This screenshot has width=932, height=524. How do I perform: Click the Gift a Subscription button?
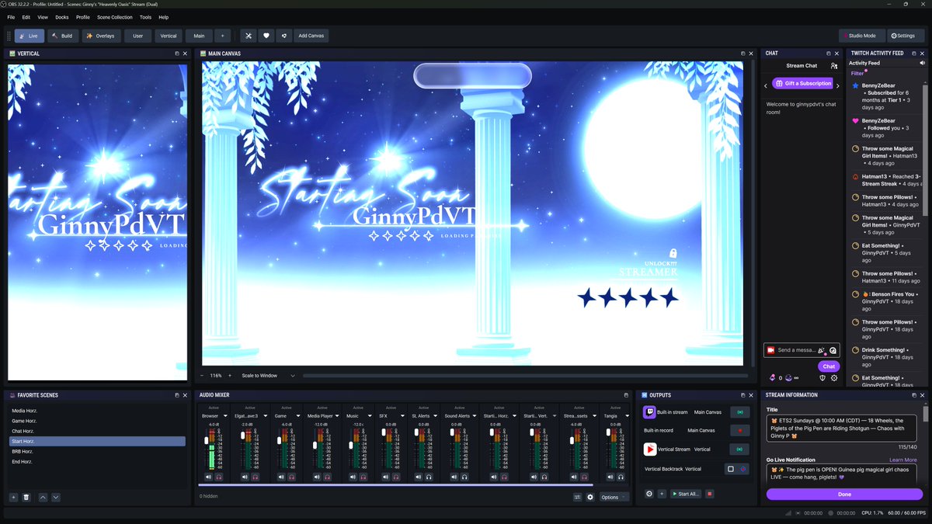803,83
